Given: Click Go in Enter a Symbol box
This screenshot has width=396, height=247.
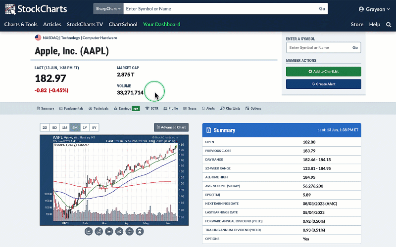Looking at the screenshot, I should [x=355, y=47].
